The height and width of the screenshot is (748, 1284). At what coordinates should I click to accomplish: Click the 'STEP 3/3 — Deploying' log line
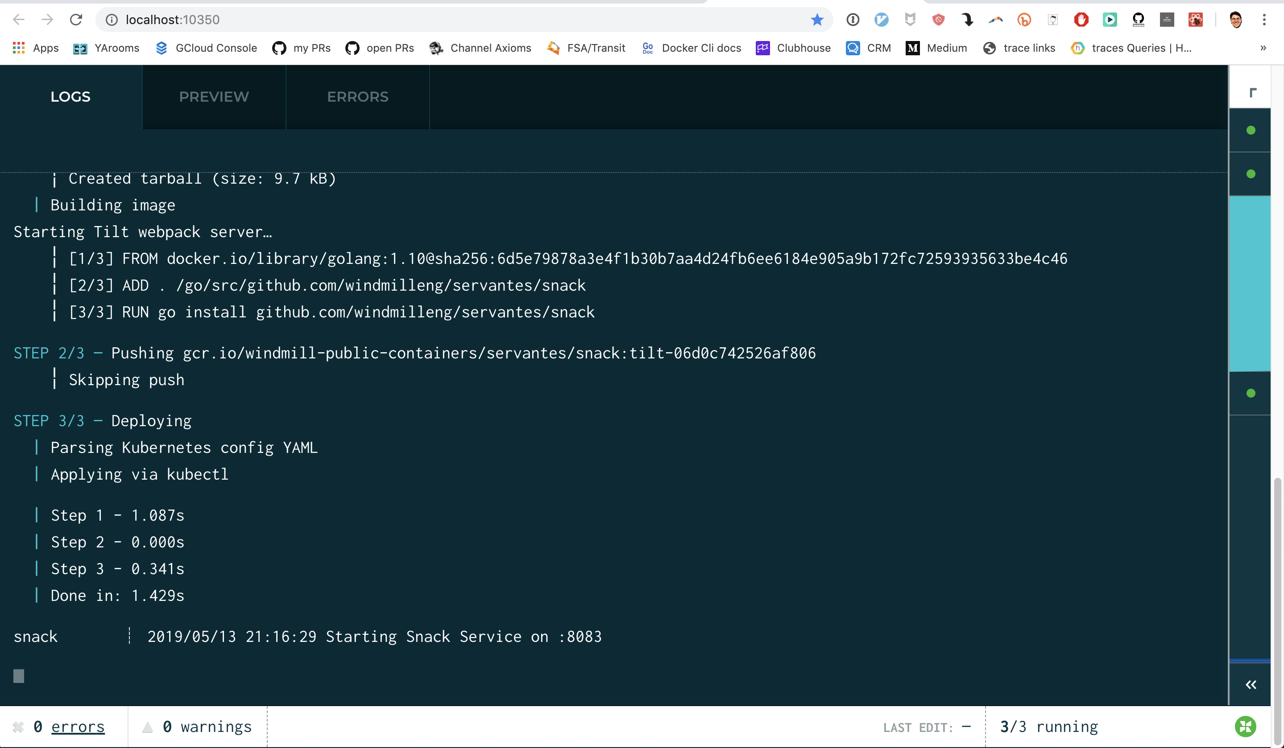point(103,421)
